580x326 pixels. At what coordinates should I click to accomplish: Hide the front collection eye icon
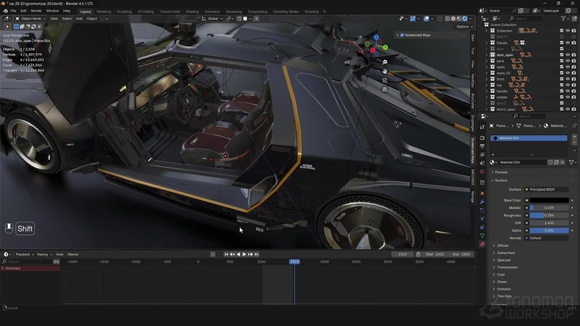(568, 79)
